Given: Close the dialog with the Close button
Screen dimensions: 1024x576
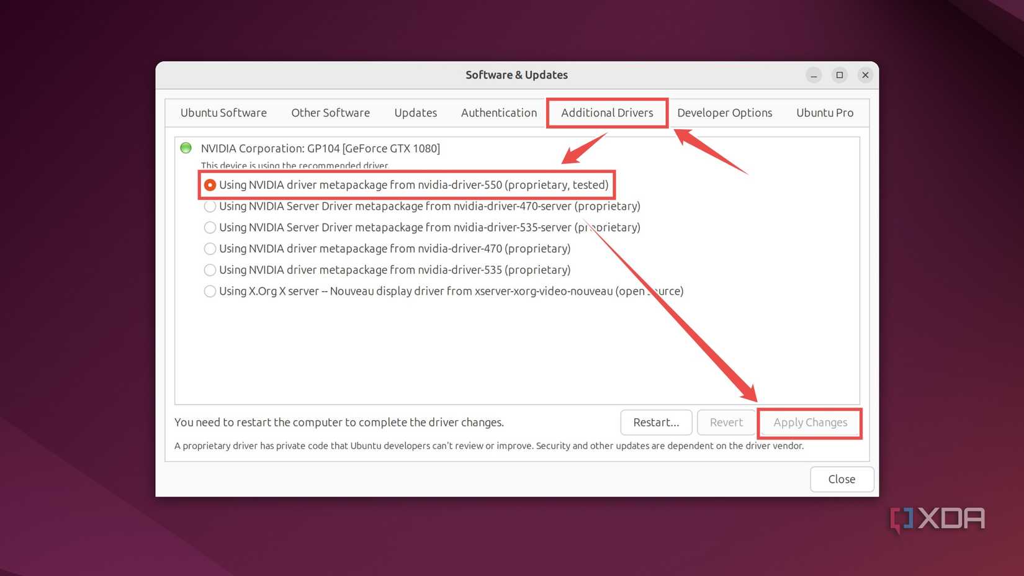Looking at the screenshot, I should tap(842, 479).
